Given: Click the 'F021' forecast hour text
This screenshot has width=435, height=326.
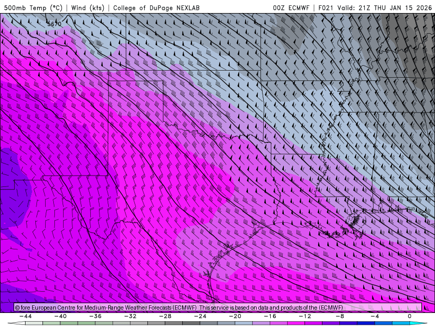Looking at the screenshot, I should click(x=326, y=8).
